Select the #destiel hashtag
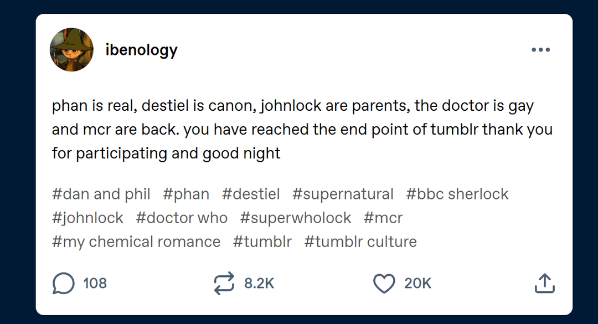Screen dimensions: 598x324 tap(251, 194)
